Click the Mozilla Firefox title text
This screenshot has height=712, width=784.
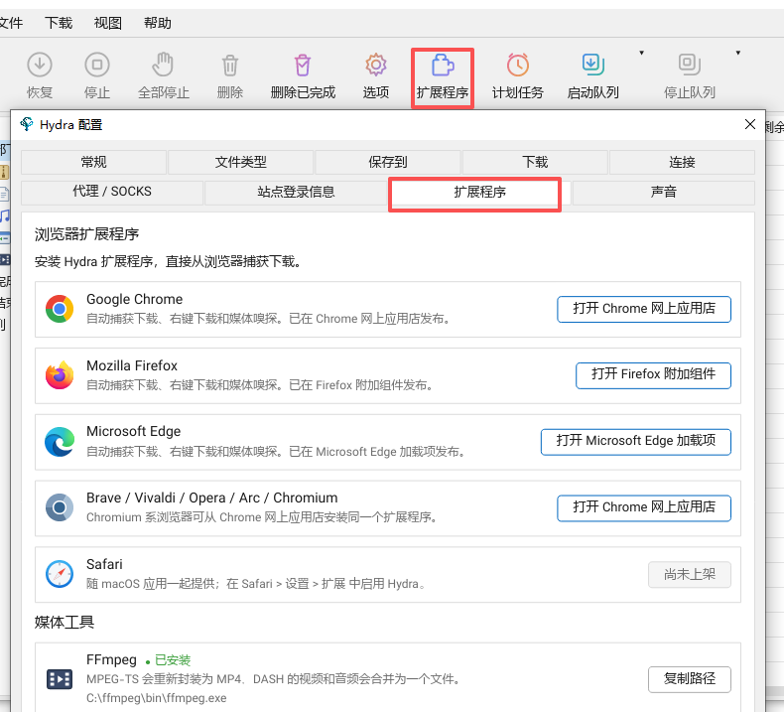[132, 365]
